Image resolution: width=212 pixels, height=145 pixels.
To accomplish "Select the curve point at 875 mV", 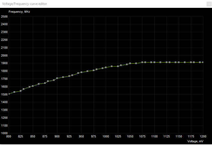I will (x=45, y=83).
